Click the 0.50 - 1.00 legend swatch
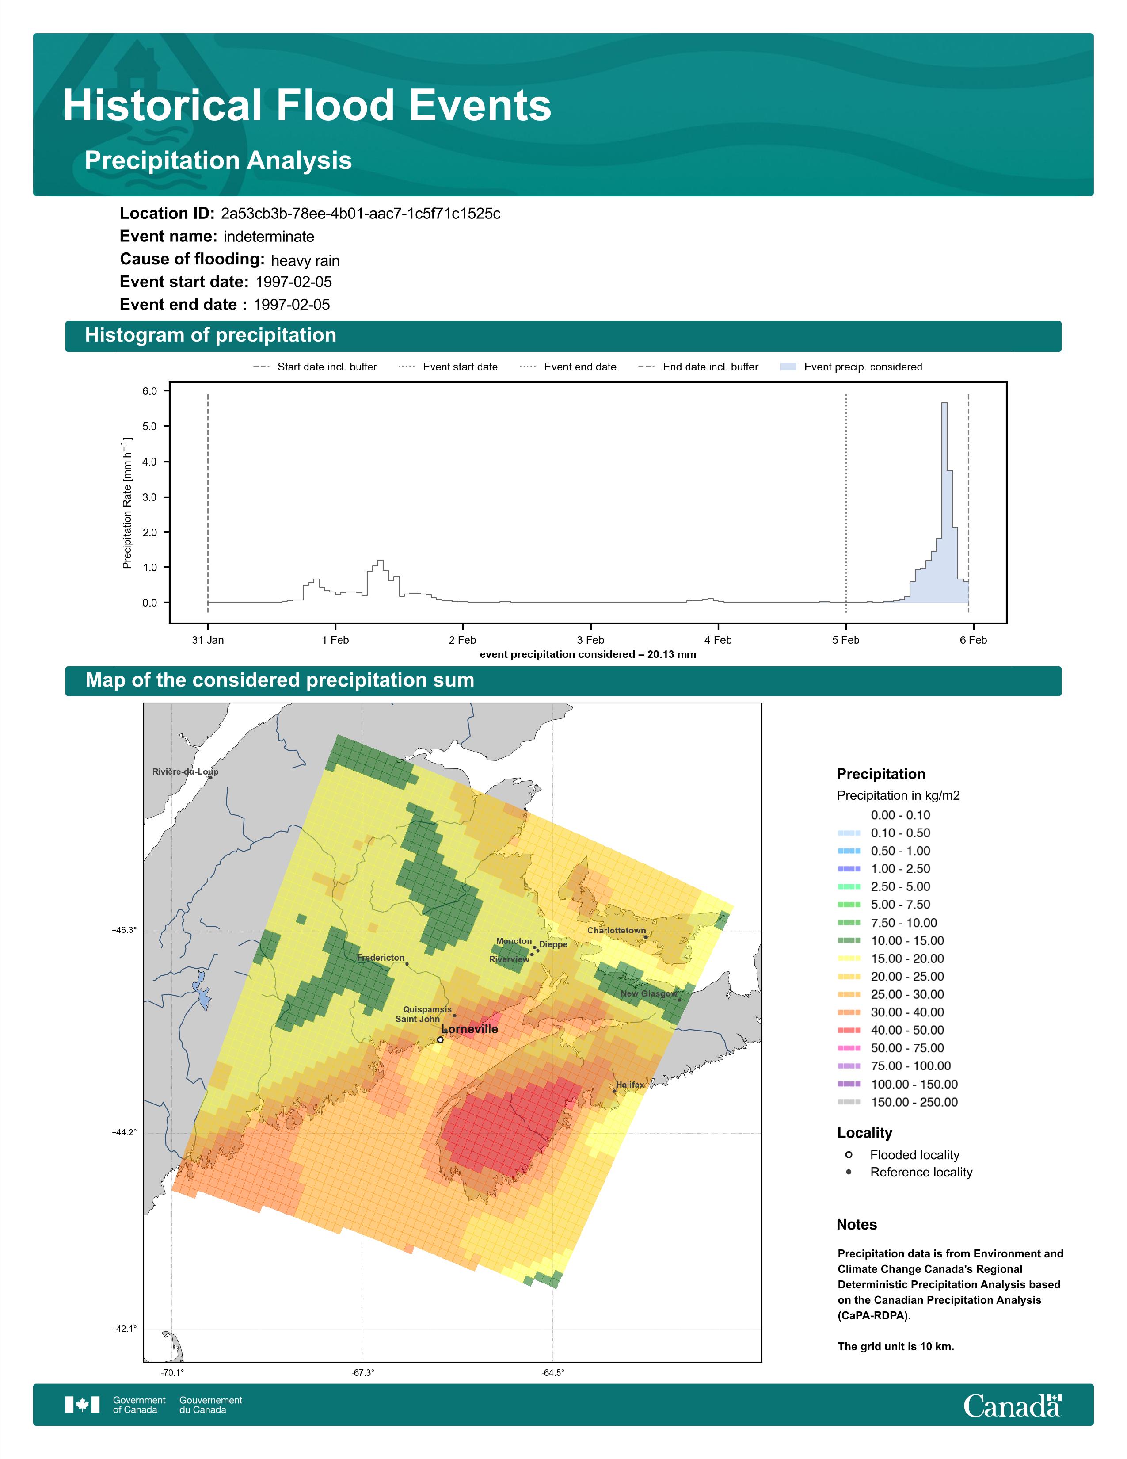 pos(849,851)
